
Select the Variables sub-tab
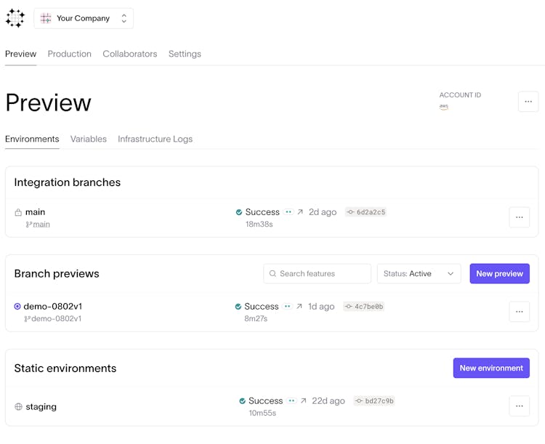point(89,139)
